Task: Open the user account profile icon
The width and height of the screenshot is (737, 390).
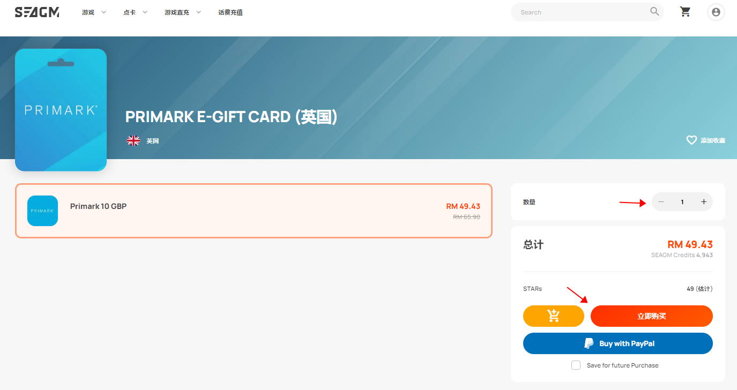Action: 716,12
